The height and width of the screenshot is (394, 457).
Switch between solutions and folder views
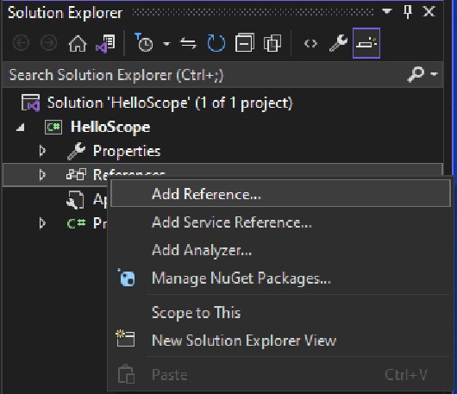click(x=105, y=44)
